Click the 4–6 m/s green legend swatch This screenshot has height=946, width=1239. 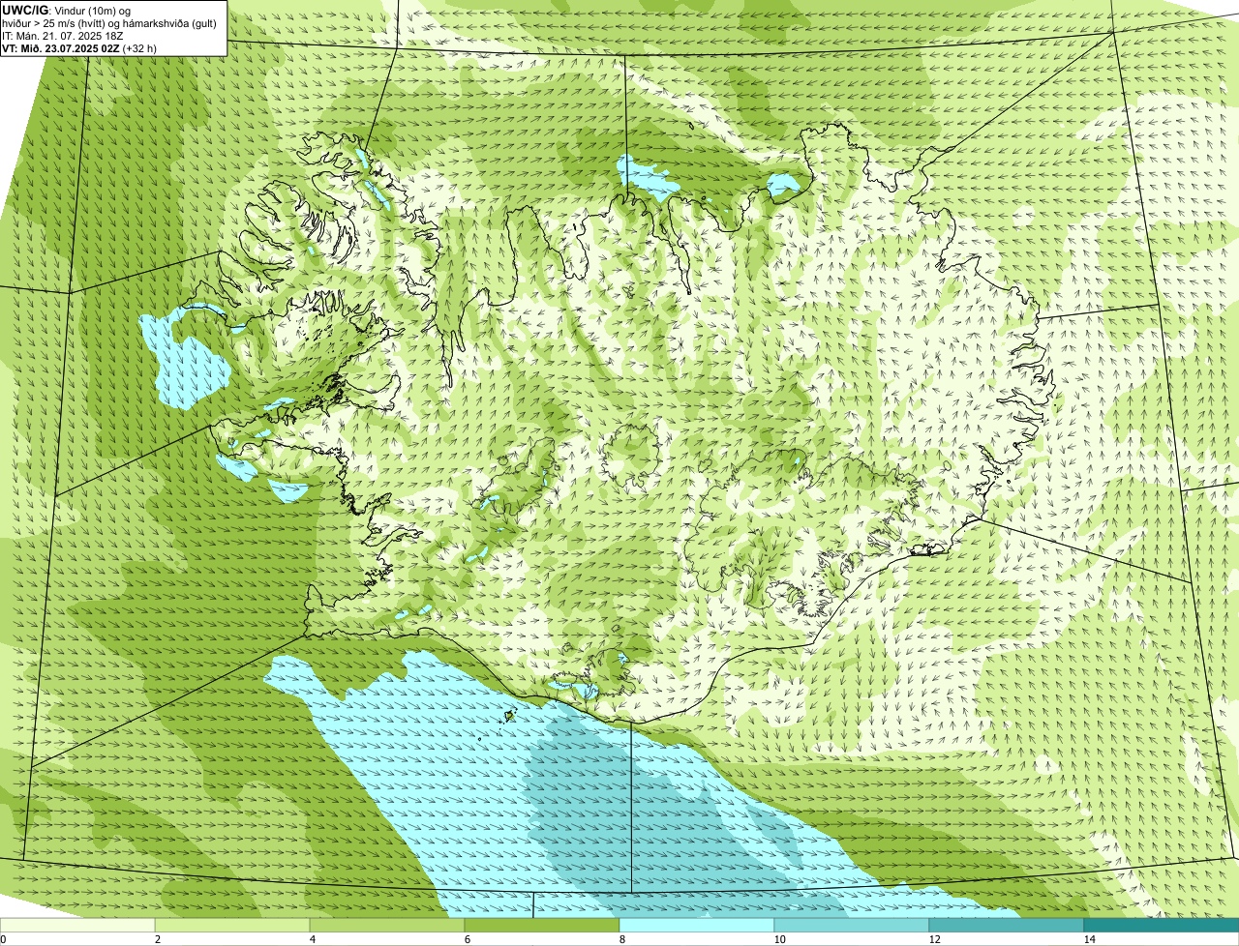387,925
